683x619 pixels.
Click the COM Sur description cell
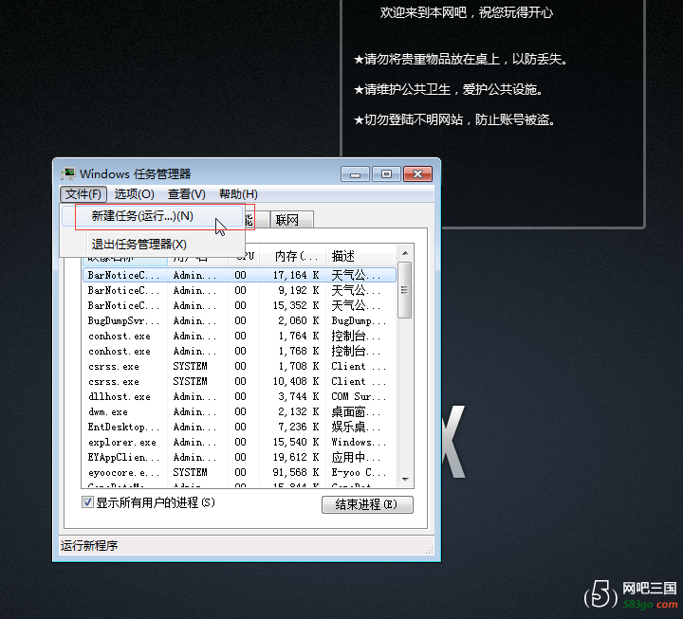359,396
